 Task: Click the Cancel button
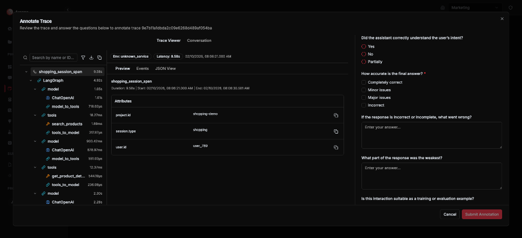coord(450,214)
